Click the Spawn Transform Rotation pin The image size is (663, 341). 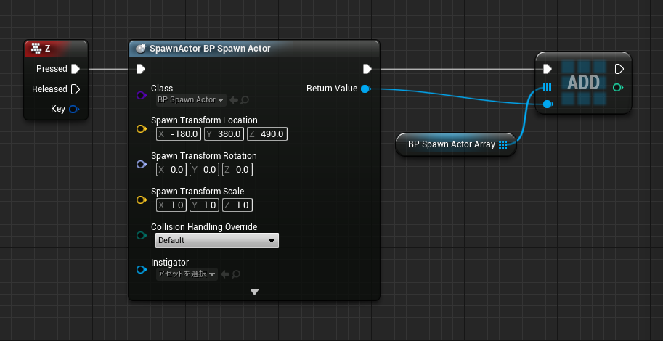(141, 165)
